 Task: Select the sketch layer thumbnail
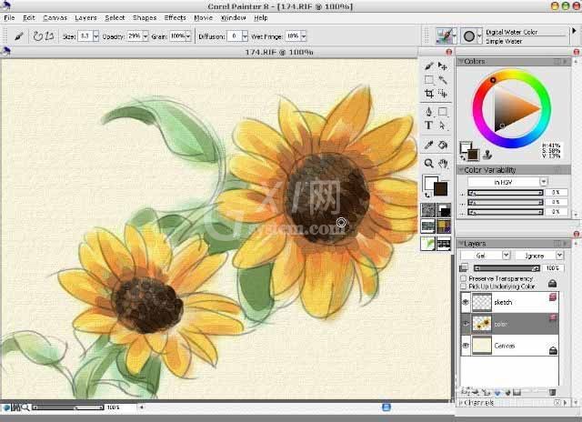click(481, 302)
